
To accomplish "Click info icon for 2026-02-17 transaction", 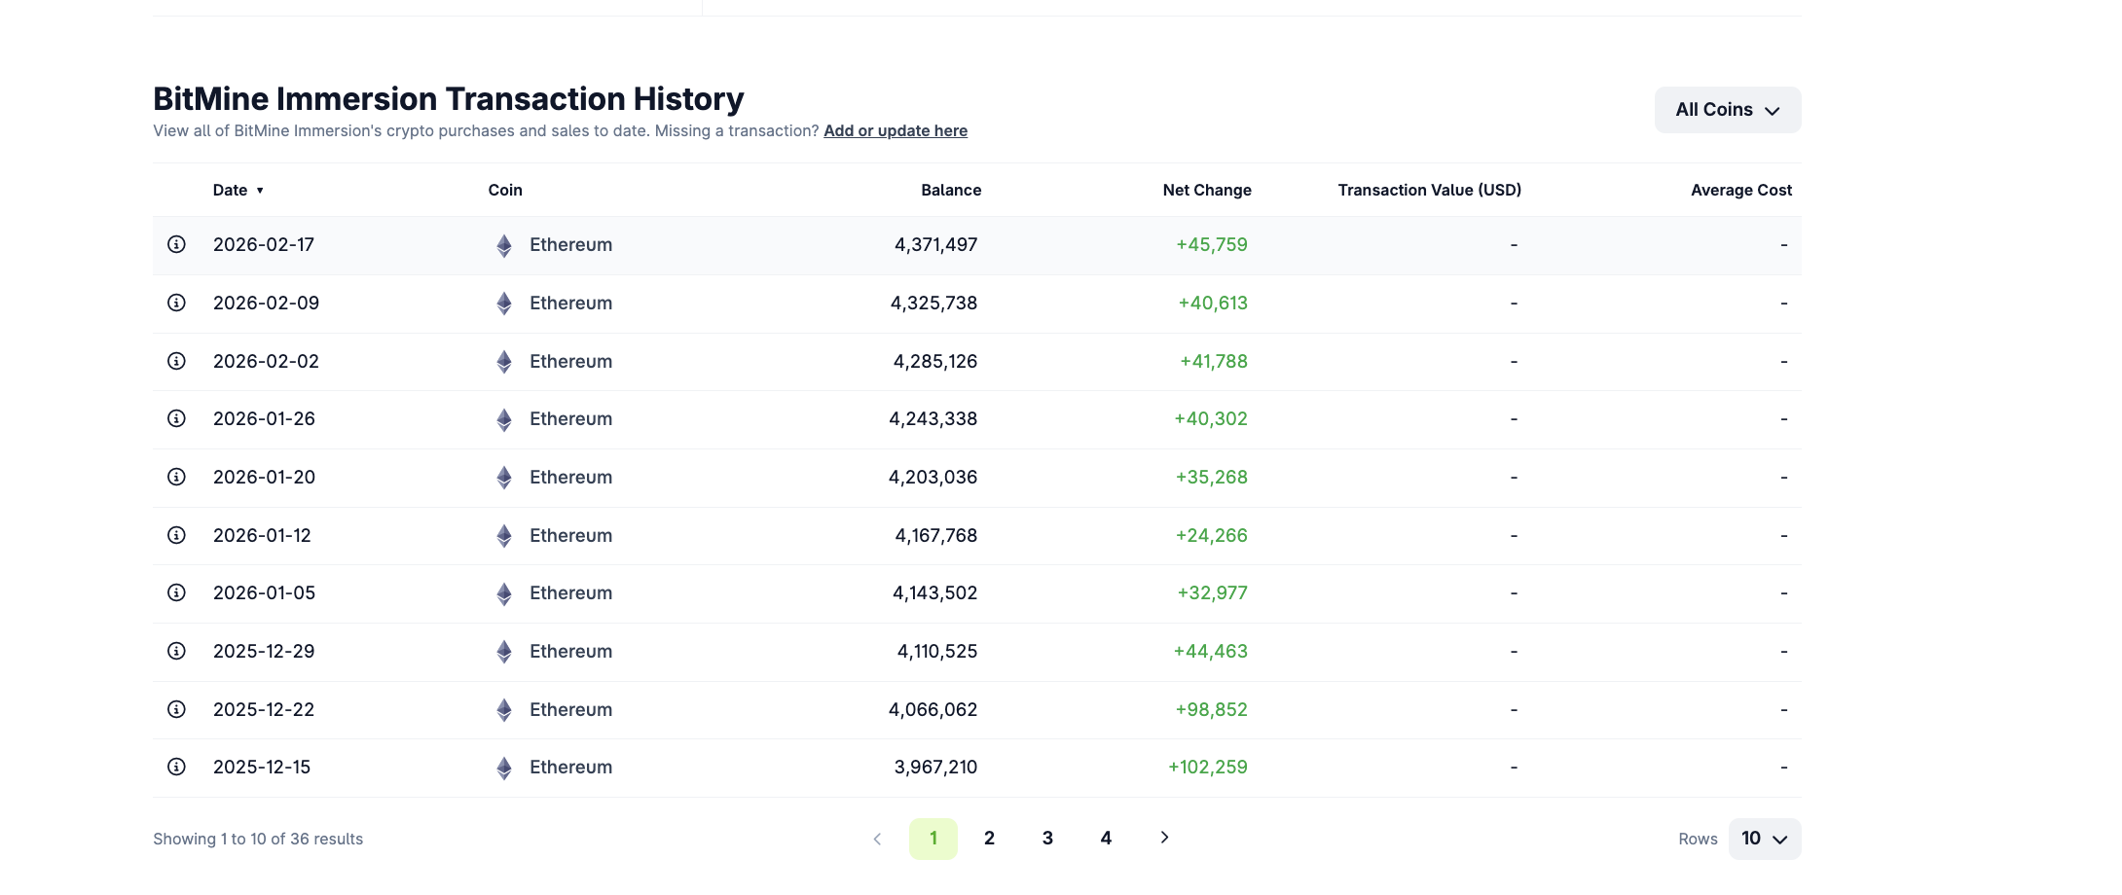I will [176, 244].
